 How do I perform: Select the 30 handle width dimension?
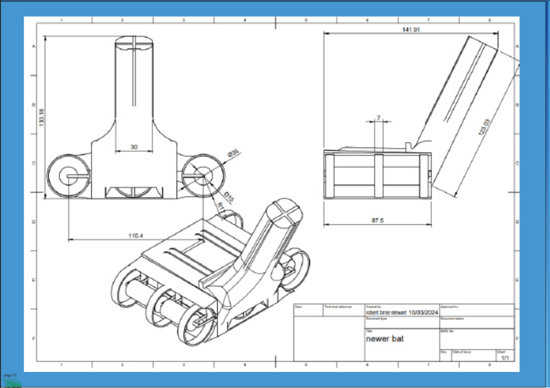135,147
